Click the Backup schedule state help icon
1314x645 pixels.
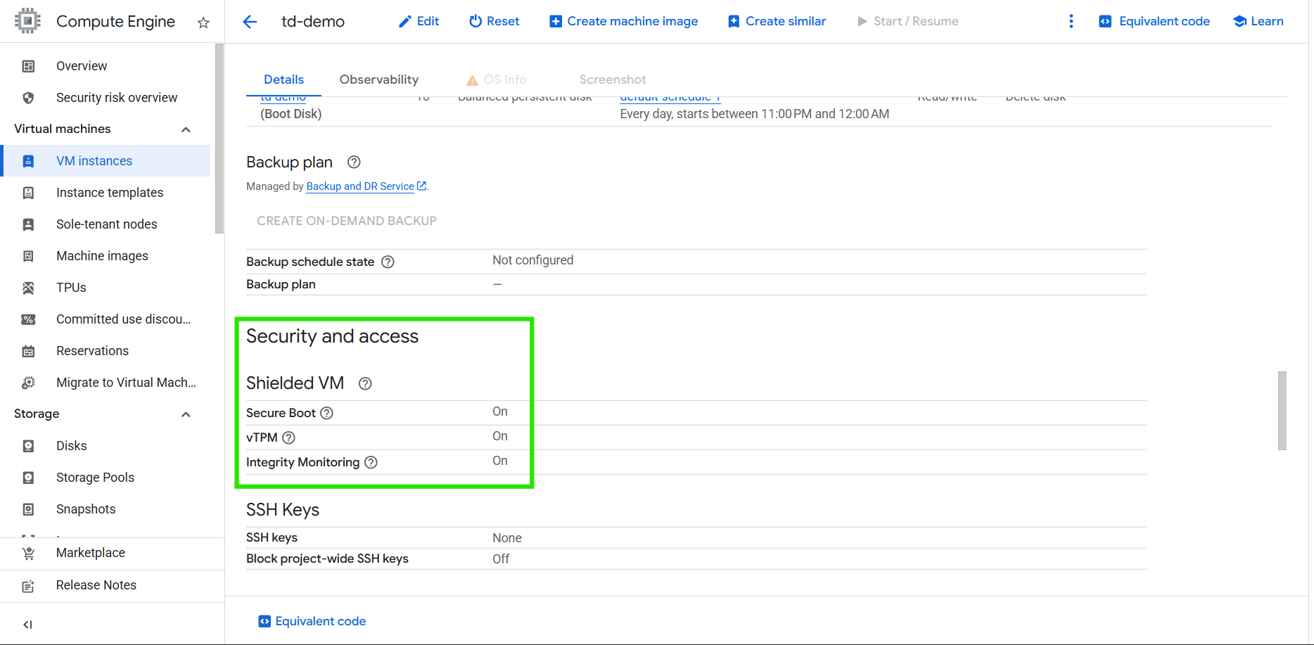click(388, 262)
